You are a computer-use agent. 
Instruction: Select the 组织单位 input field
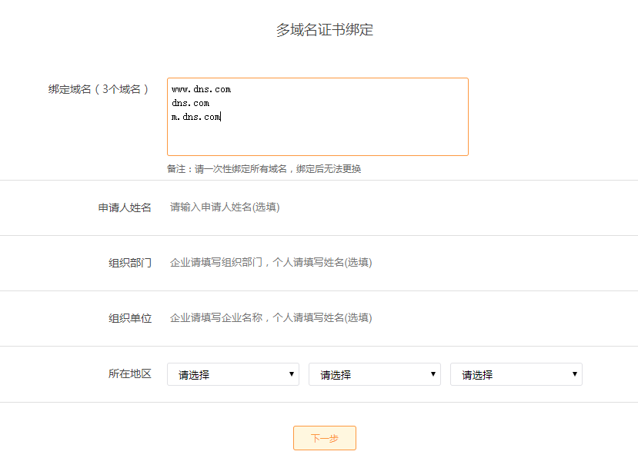[x=308, y=318]
